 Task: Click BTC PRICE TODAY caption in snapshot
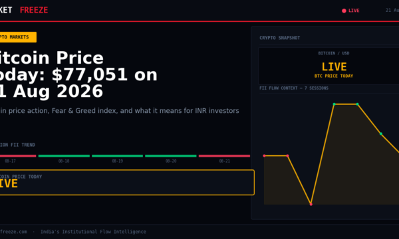[x=334, y=76]
